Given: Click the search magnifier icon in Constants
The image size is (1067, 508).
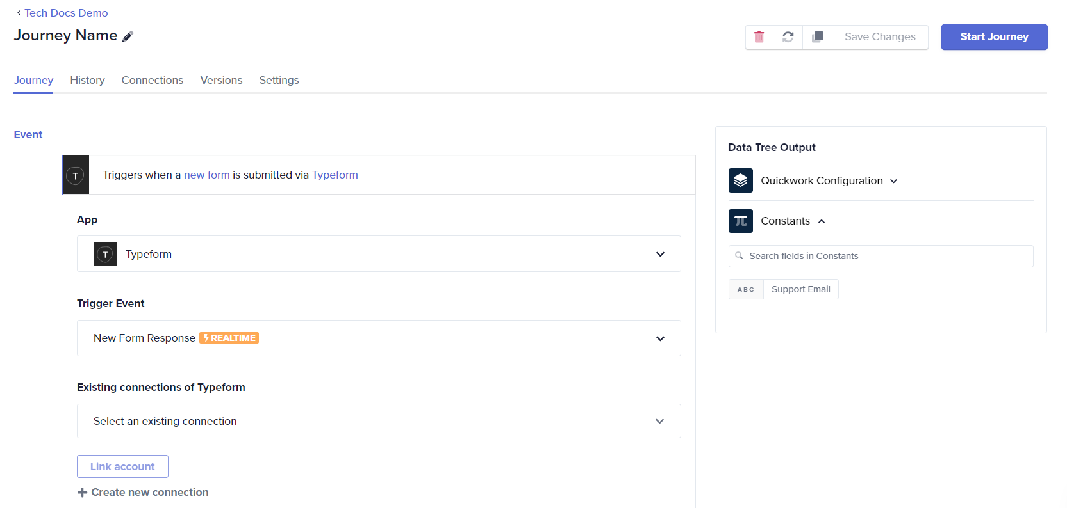Looking at the screenshot, I should pos(739,256).
